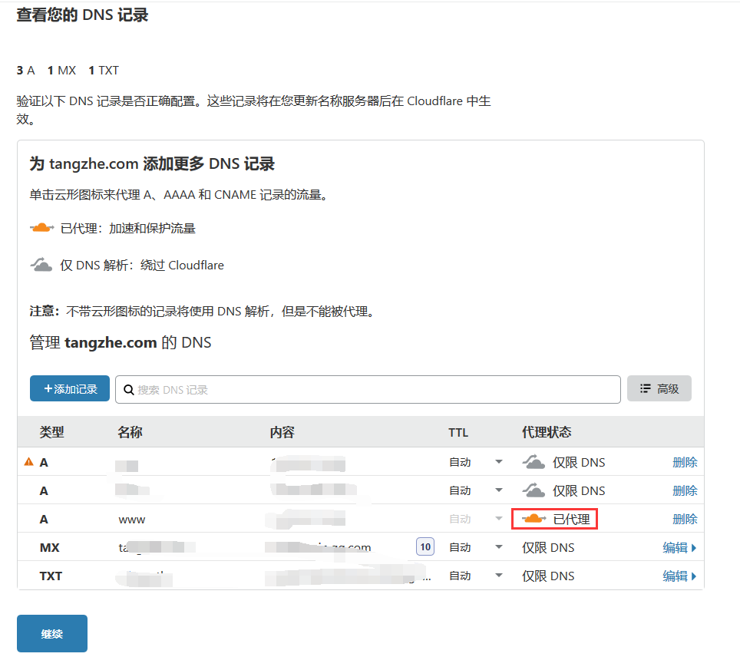Screen dimensions: 740x670
Task: Edit the MX record via 编辑
Action: click(679, 547)
